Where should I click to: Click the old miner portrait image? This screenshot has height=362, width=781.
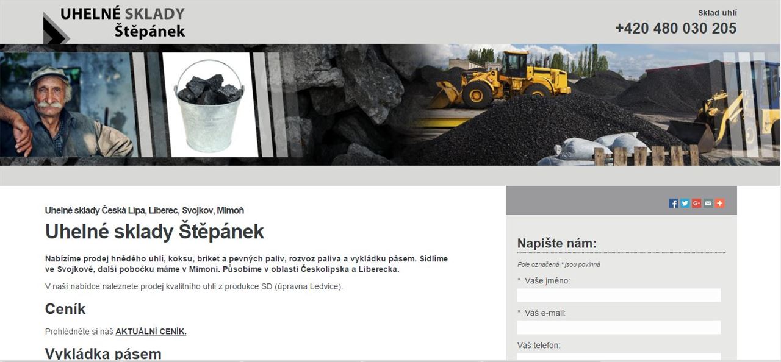65,105
